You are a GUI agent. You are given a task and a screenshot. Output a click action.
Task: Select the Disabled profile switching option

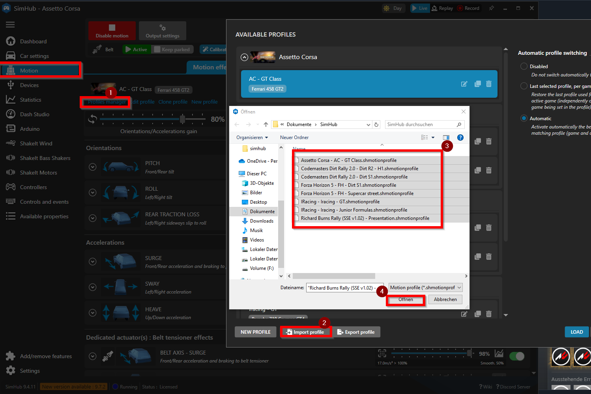point(524,66)
